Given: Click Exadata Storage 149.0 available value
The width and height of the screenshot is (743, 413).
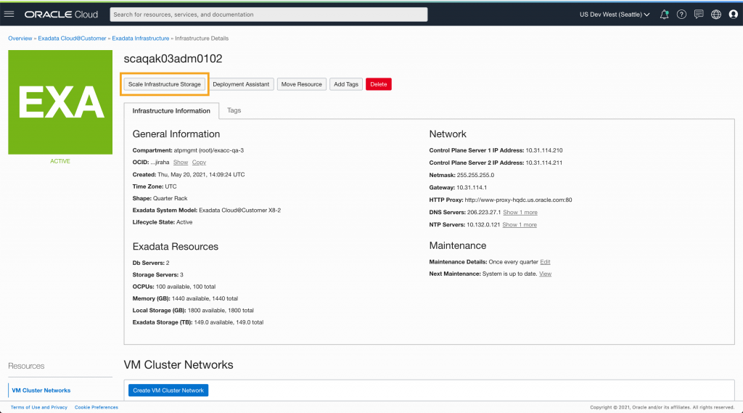Looking at the screenshot, I should tap(229, 322).
